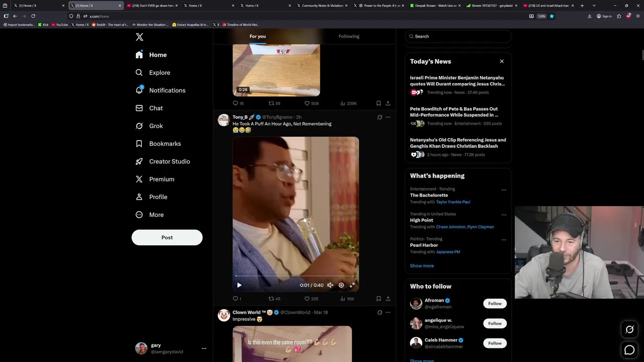Open Creator Studio
The image size is (644, 362).
(163, 161)
